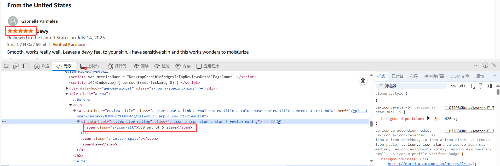Add new style rule plus icon
Image resolution: width=500 pixels, height=166 pixels.
click(x=472, y=86)
